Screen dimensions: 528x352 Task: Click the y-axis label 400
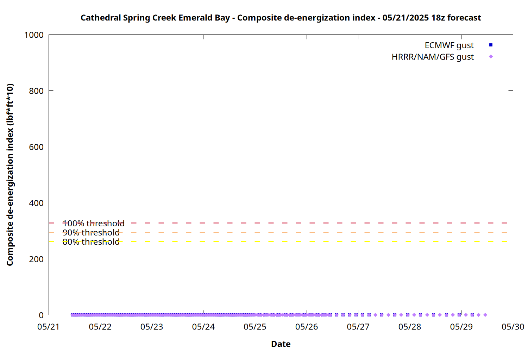click(x=36, y=203)
